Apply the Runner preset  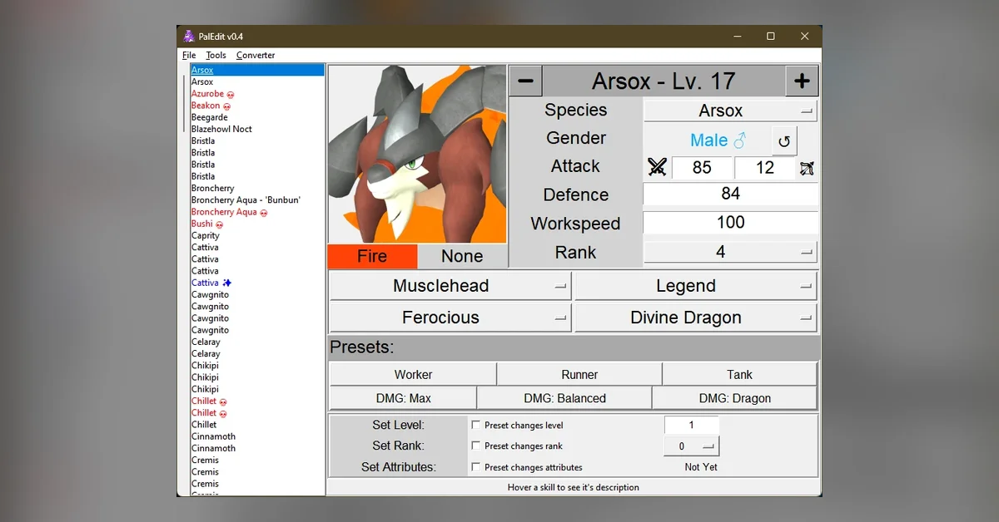(579, 375)
